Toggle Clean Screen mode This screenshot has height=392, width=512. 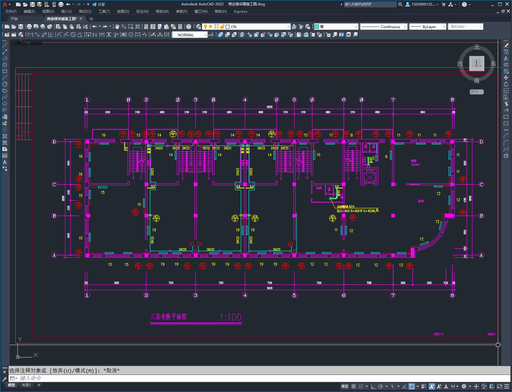click(499, 386)
